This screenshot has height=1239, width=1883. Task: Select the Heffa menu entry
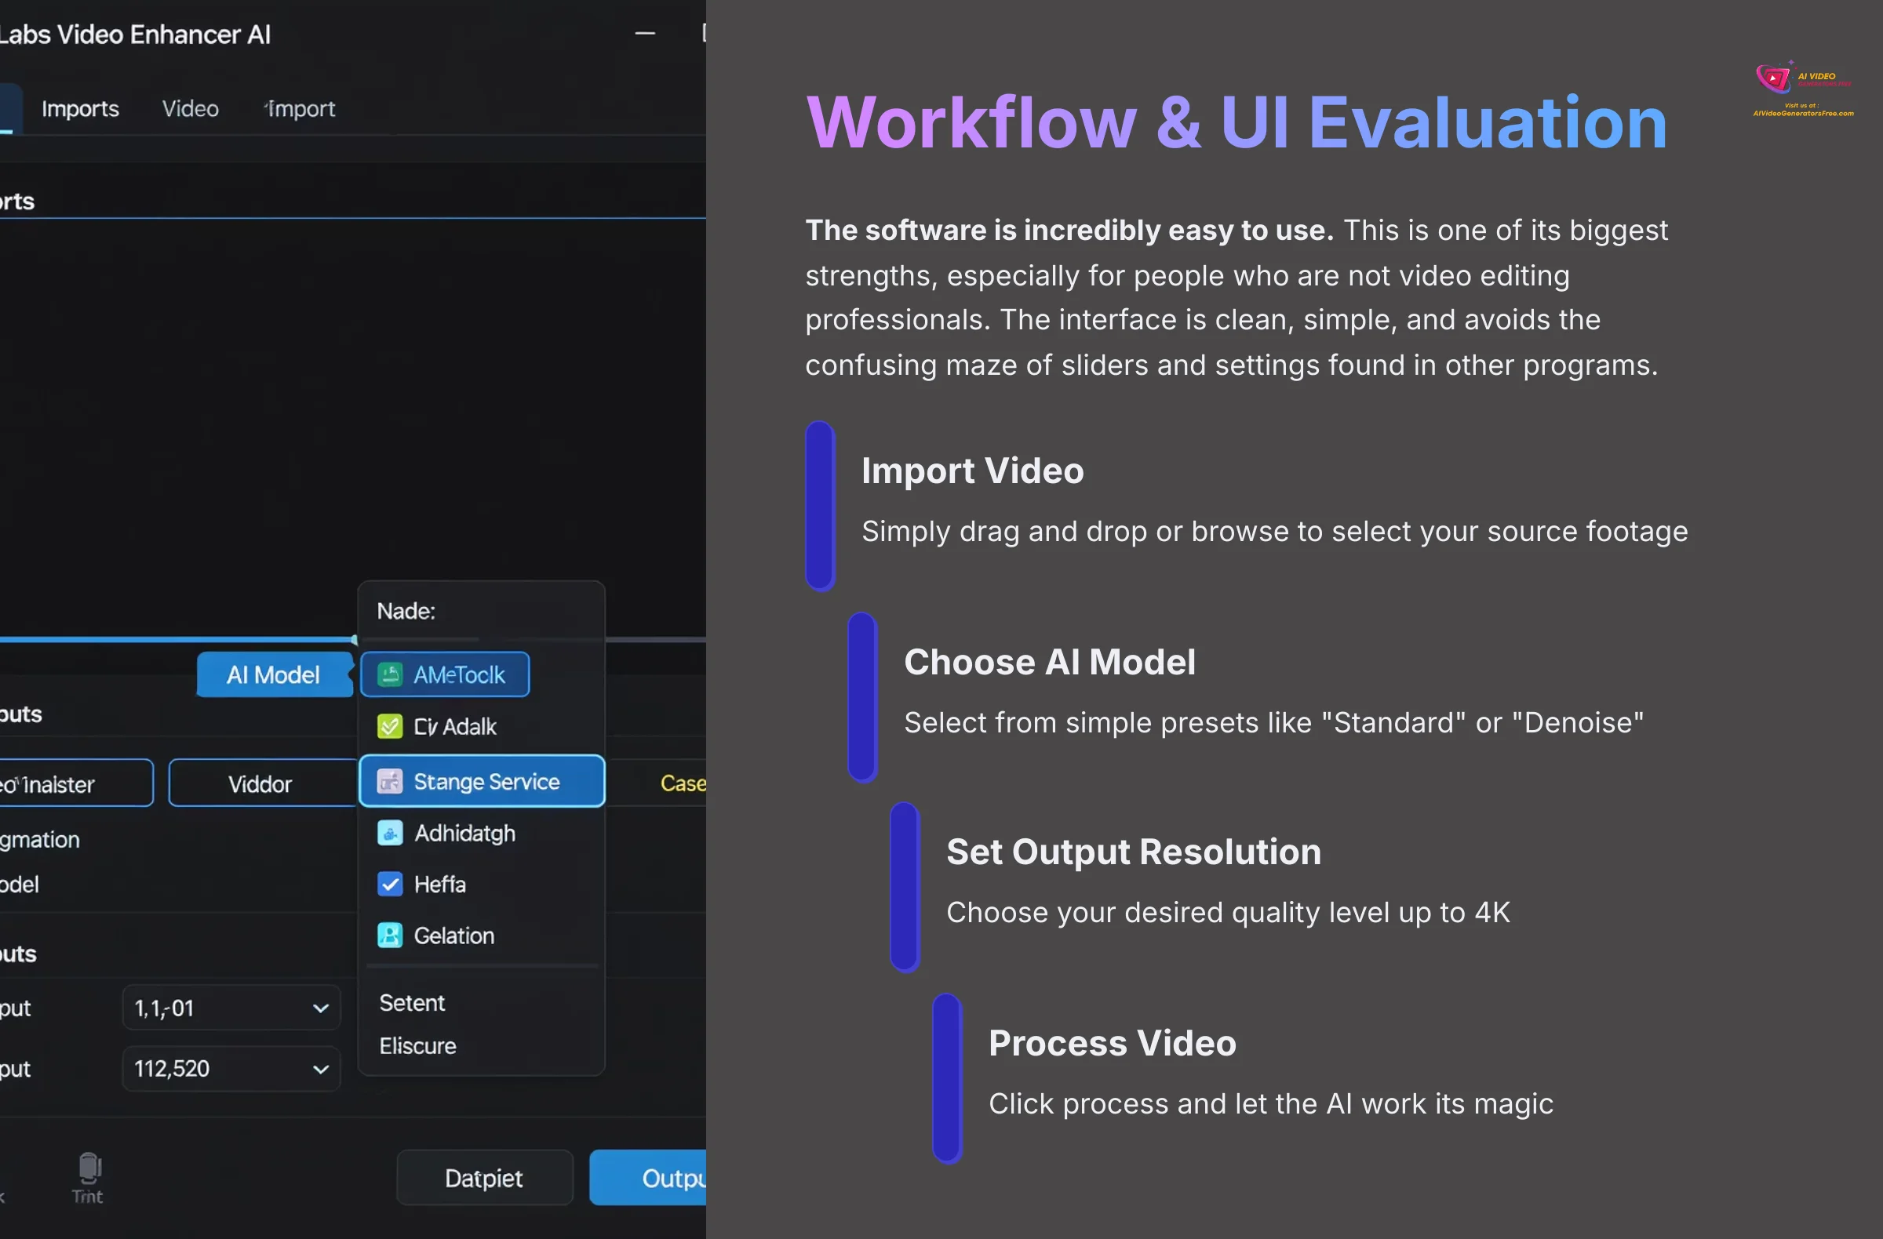click(481, 884)
